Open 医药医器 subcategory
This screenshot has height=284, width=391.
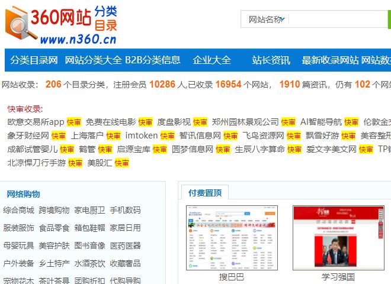tap(125, 246)
